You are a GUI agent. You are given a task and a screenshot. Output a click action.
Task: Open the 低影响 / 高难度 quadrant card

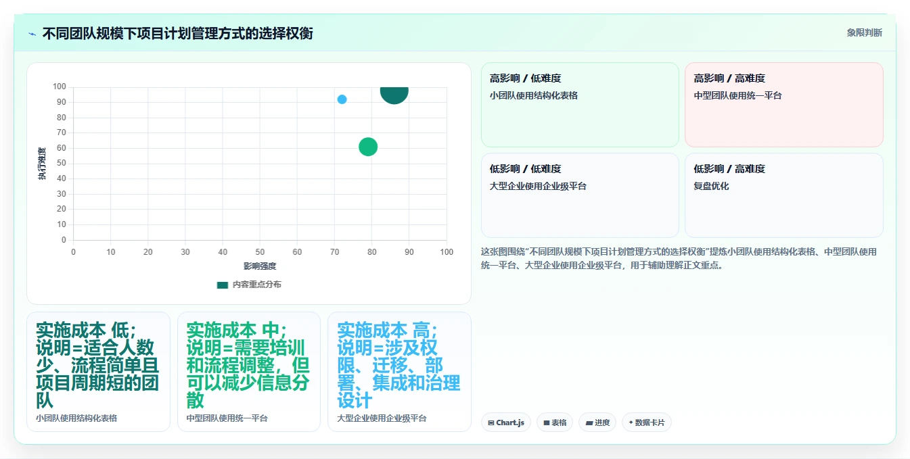[x=783, y=195]
